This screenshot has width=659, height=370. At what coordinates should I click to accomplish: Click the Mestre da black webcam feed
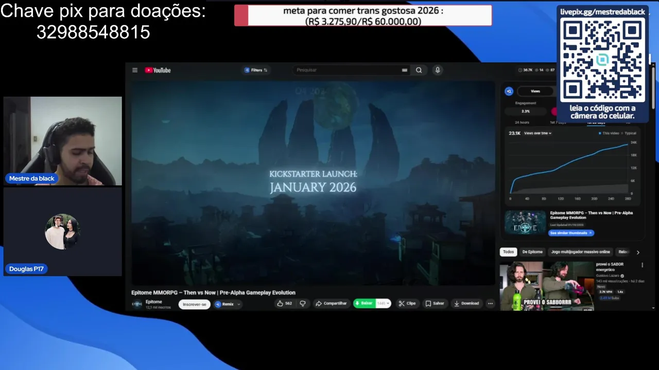click(x=63, y=141)
